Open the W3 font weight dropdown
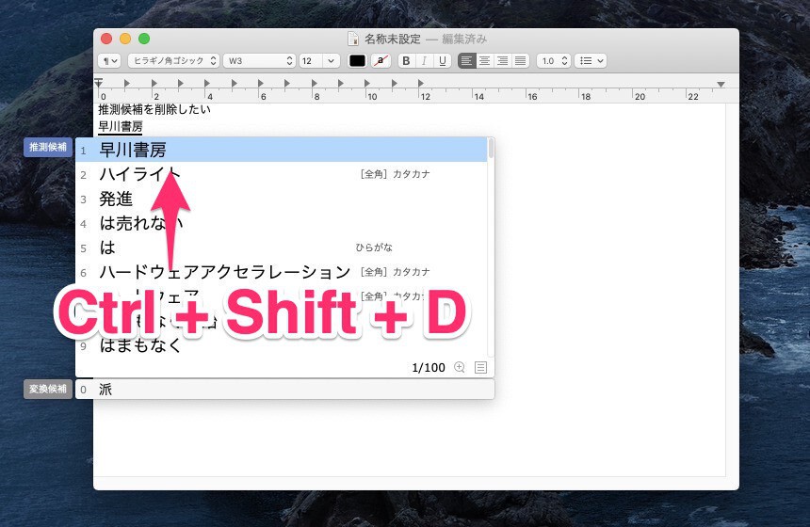The height and width of the screenshot is (527, 810). [x=259, y=60]
